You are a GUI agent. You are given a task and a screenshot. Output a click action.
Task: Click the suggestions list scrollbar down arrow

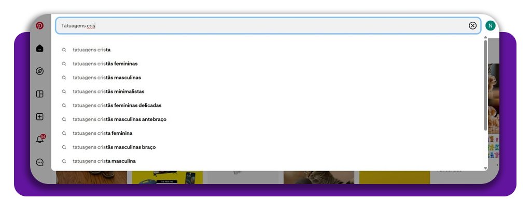click(485, 168)
